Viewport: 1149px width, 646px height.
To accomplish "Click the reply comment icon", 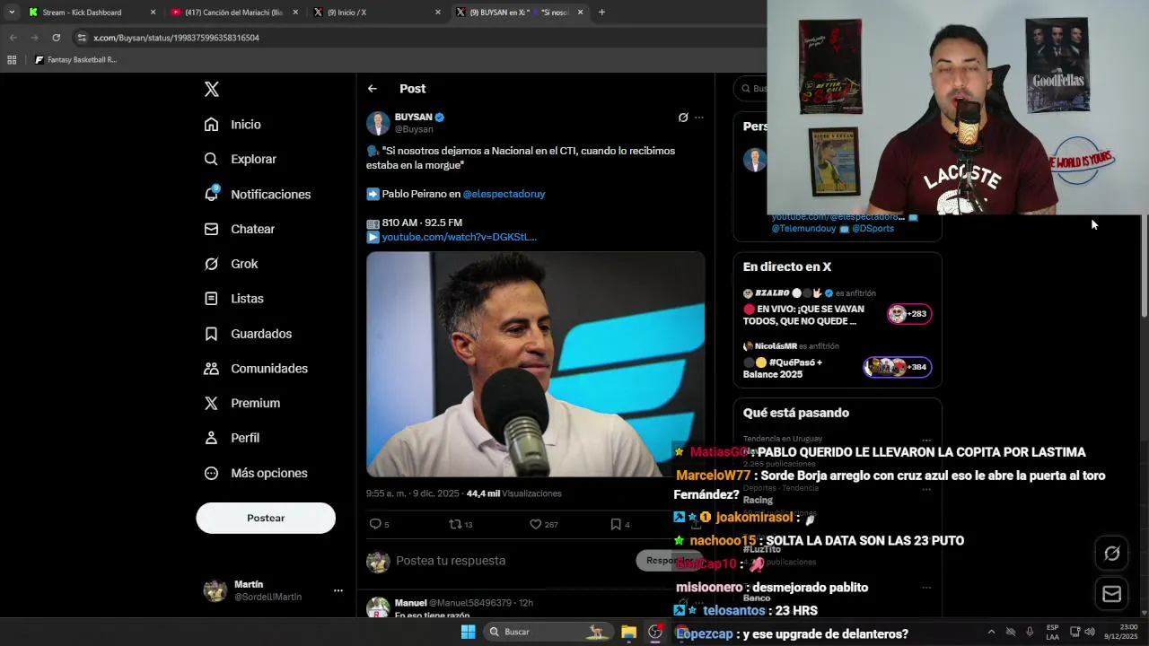I will tap(375, 524).
